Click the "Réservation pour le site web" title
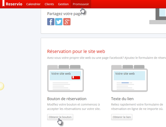166x127 pixels. pos(76,51)
